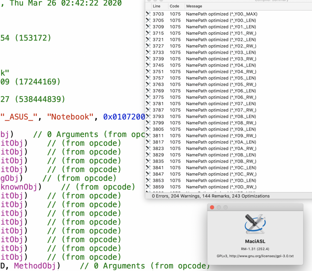Image resolution: width=312 pixels, height=271 pixels.
Task: Click the optimization icon for line 3721
Action: coord(148,39)
